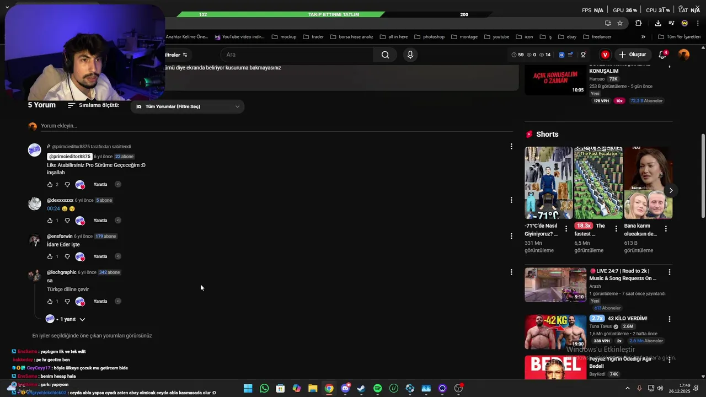
Task: Focus the Ara search box
Action: tap(298, 55)
